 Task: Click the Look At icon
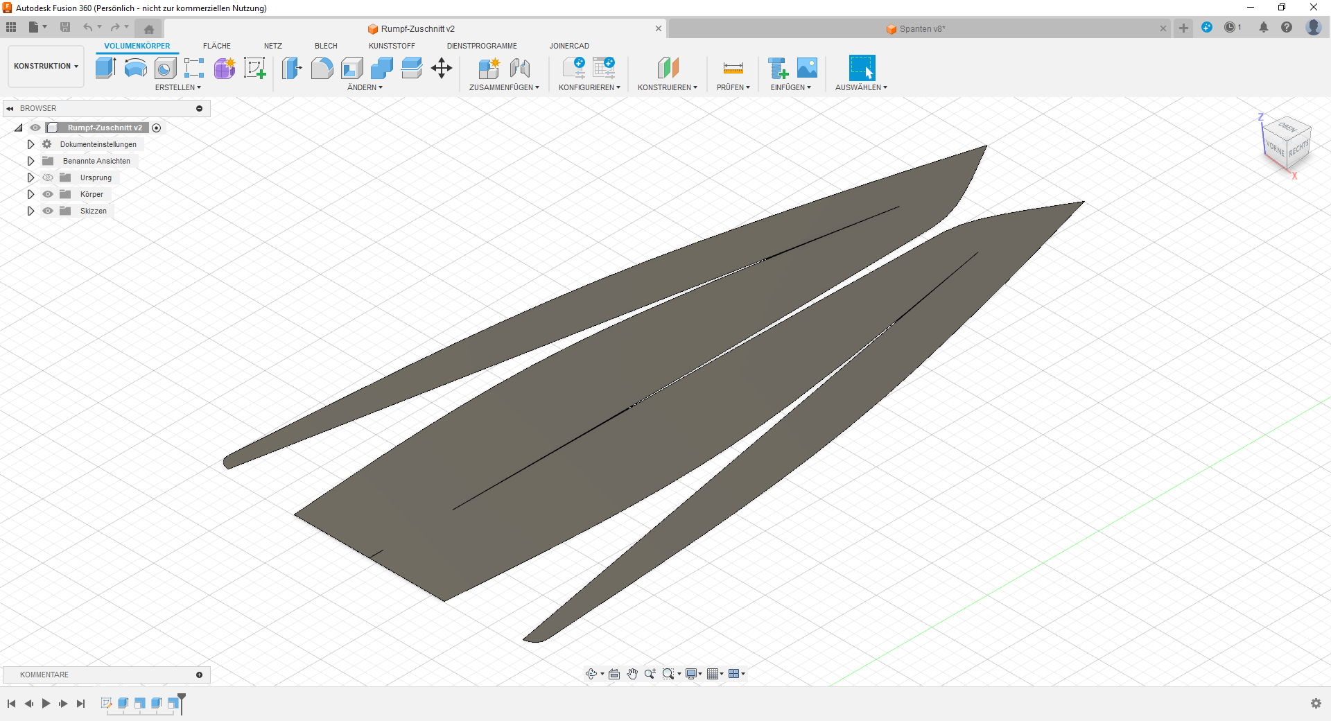614,674
